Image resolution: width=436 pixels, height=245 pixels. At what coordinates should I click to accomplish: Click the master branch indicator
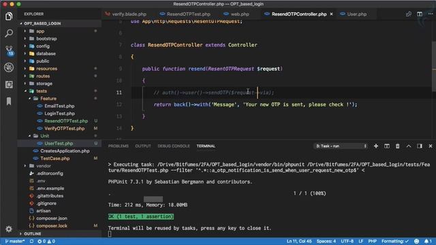(15, 242)
